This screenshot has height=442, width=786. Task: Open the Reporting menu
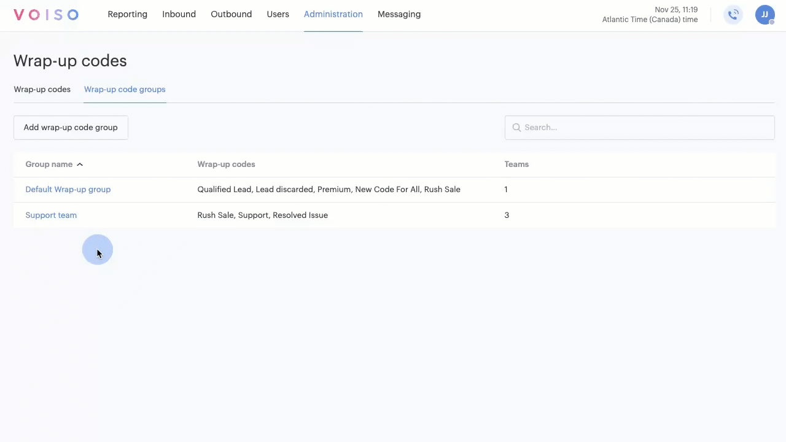click(x=127, y=14)
